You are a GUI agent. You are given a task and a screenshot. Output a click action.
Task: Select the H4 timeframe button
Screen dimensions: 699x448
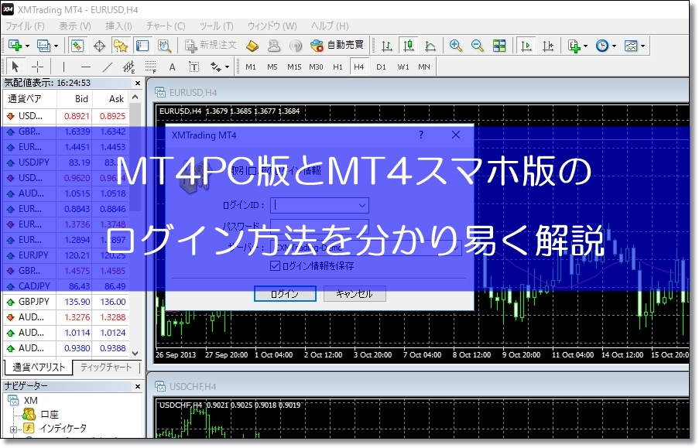pyautogui.click(x=359, y=67)
